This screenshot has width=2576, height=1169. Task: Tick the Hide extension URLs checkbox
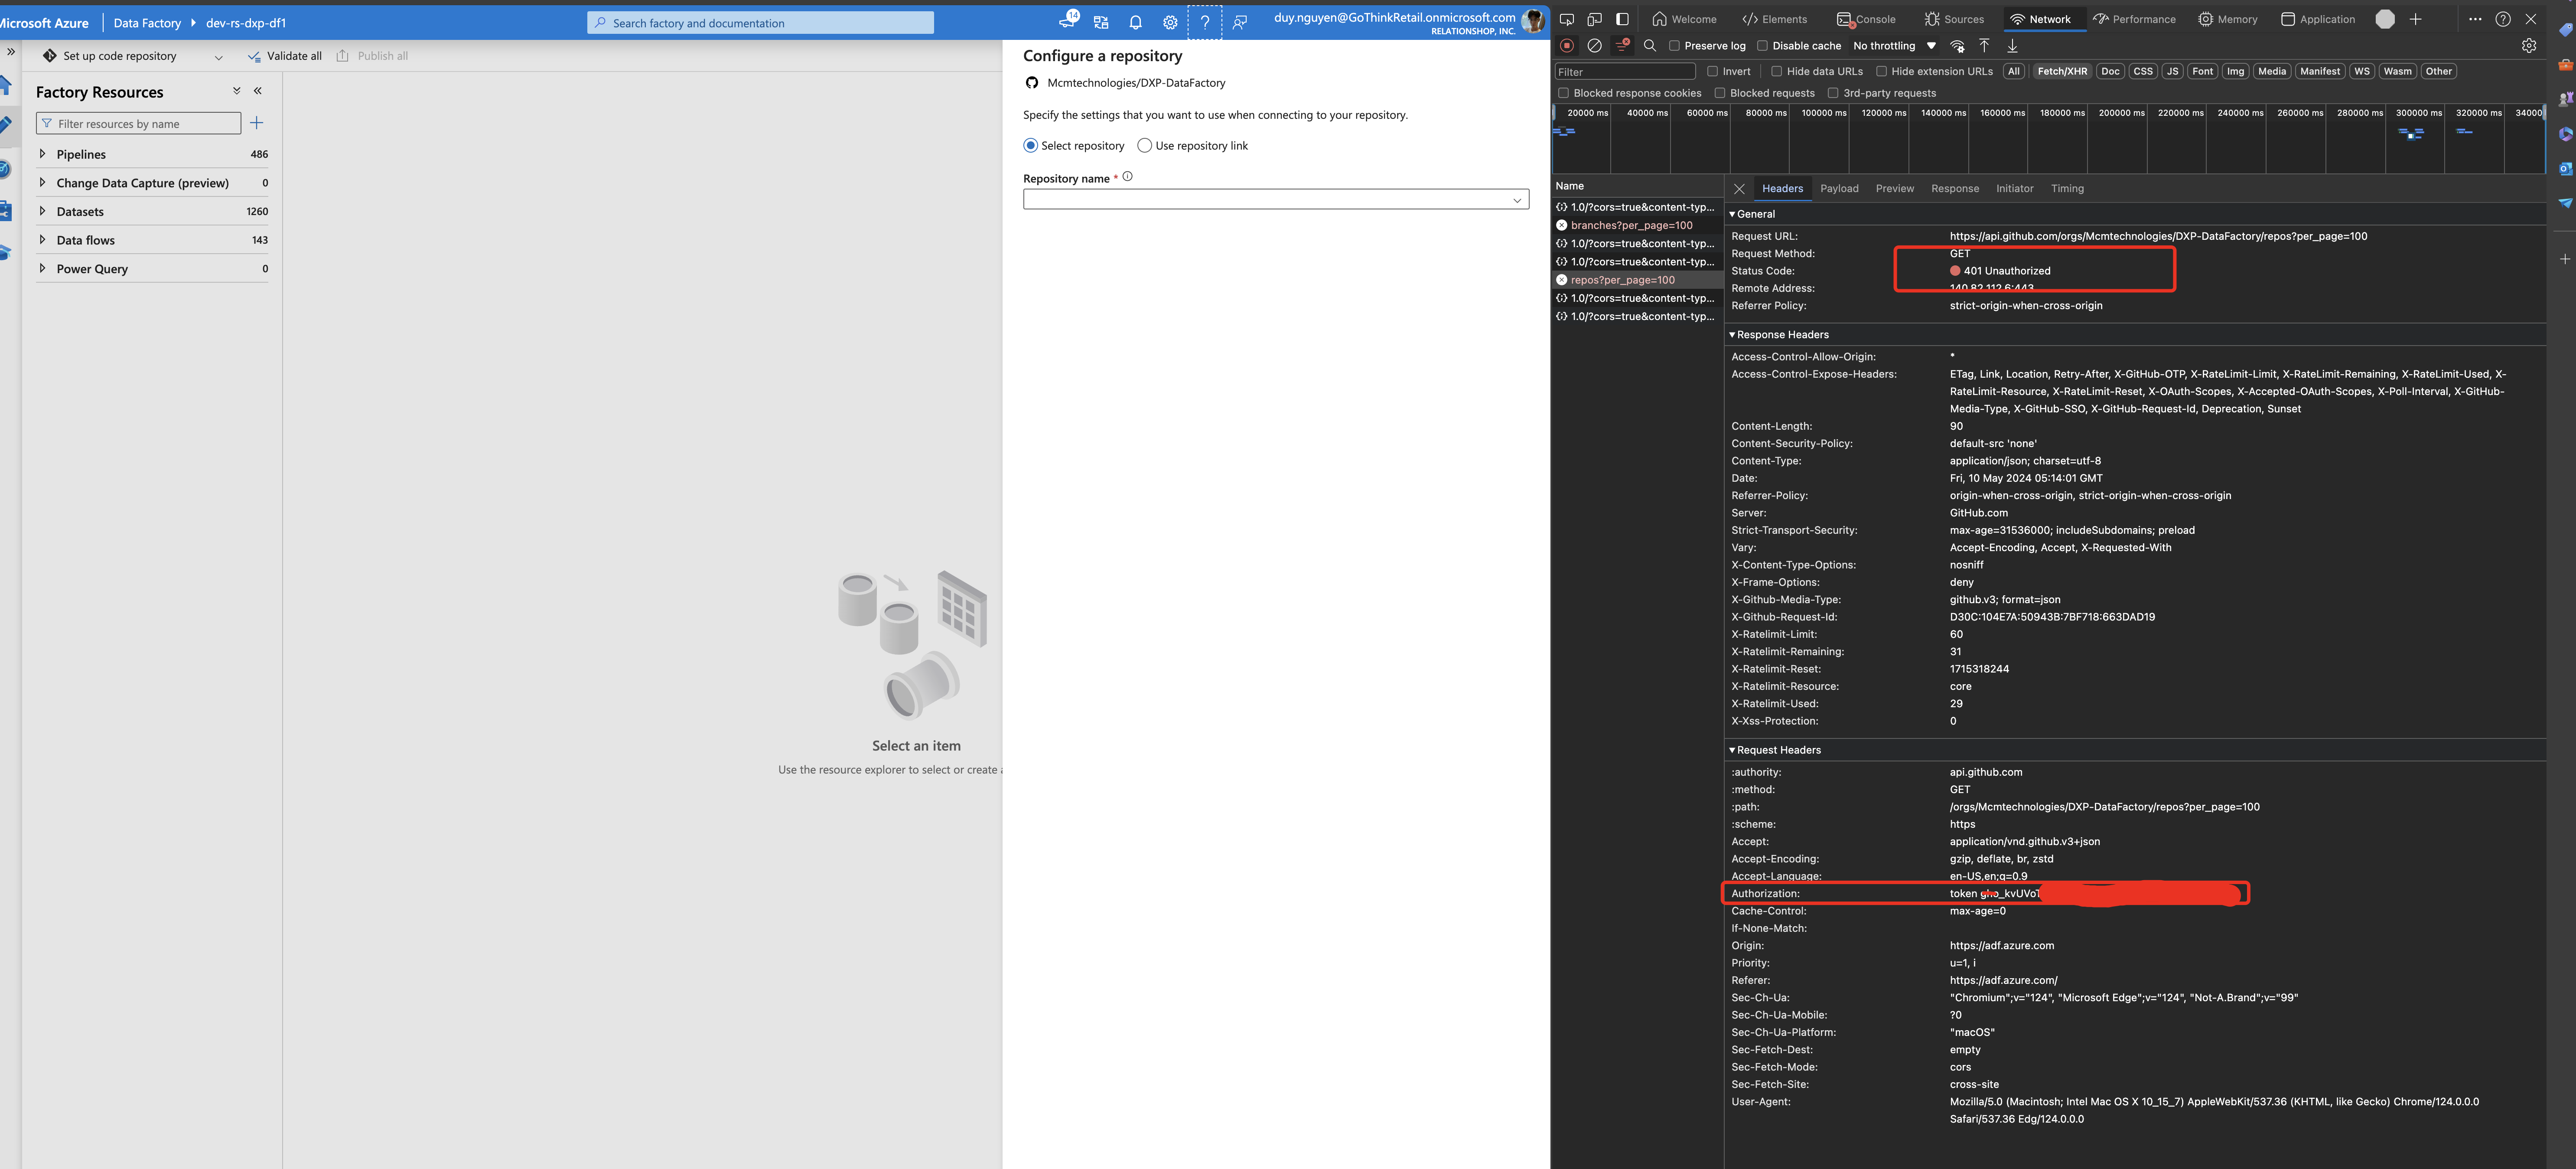[1882, 71]
